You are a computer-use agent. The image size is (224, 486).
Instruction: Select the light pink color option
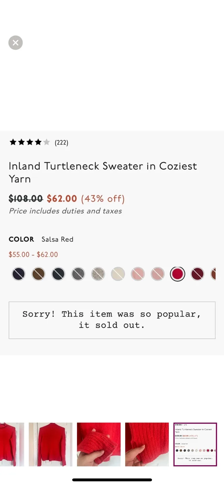click(x=138, y=274)
